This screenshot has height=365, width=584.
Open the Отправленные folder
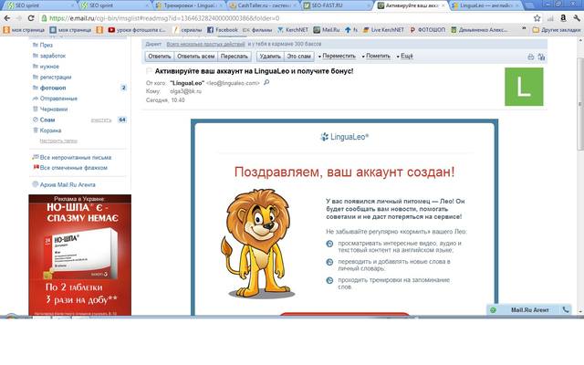(58, 99)
